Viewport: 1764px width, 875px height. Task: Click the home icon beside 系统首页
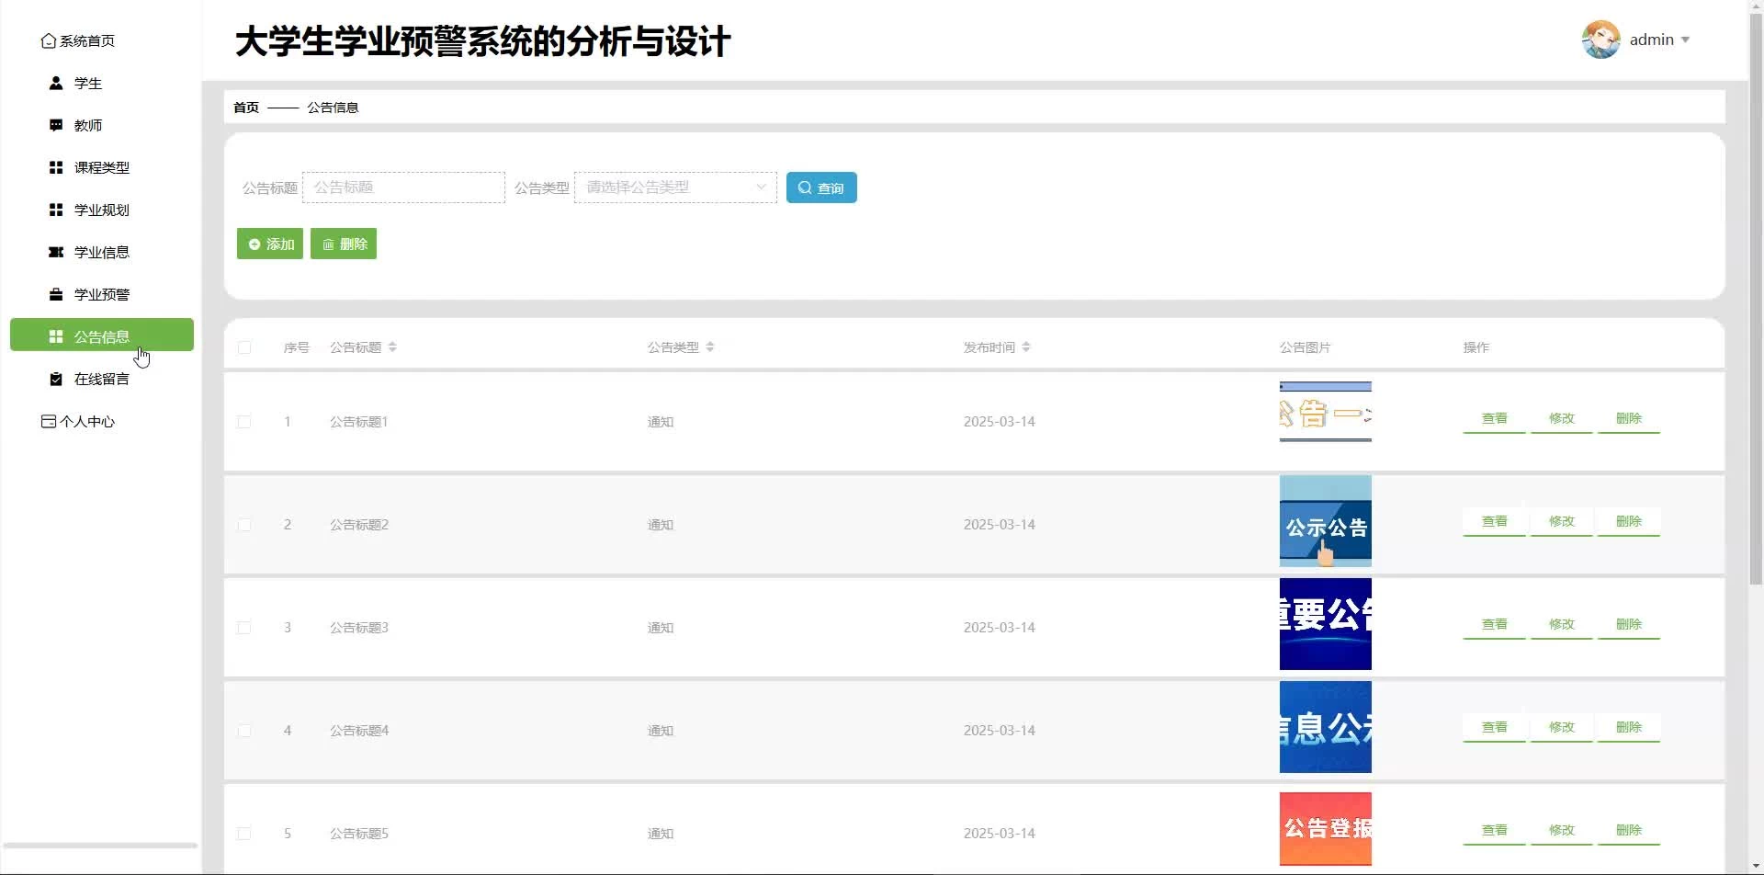click(49, 41)
